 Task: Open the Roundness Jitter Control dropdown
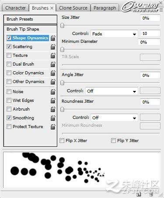(114, 118)
